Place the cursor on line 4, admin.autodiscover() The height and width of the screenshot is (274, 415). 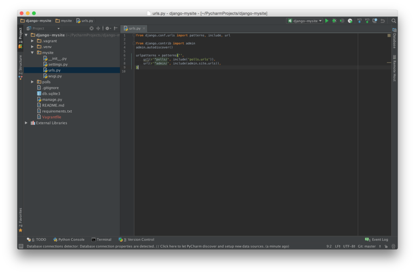154,47
